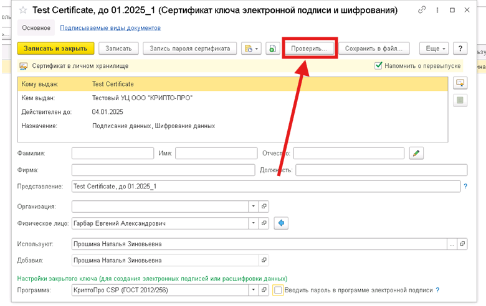Switch to Подписываемые виды документов tab

pos(110,28)
